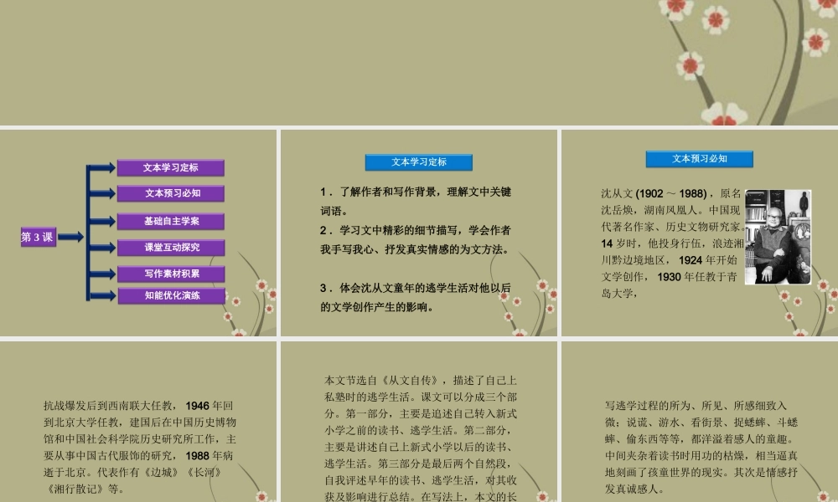The height and width of the screenshot is (502, 838).
Task: Click the blue 文本预习必知 header
Action: click(699, 158)
